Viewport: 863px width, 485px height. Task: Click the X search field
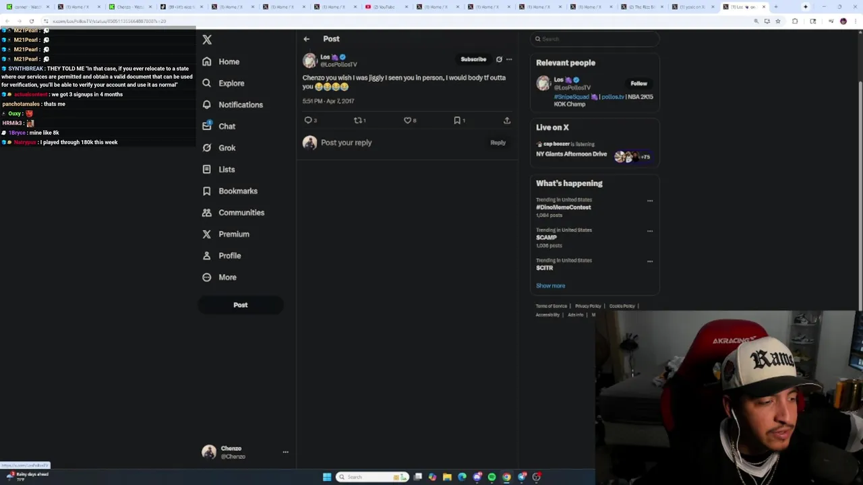tap(595, 39)
